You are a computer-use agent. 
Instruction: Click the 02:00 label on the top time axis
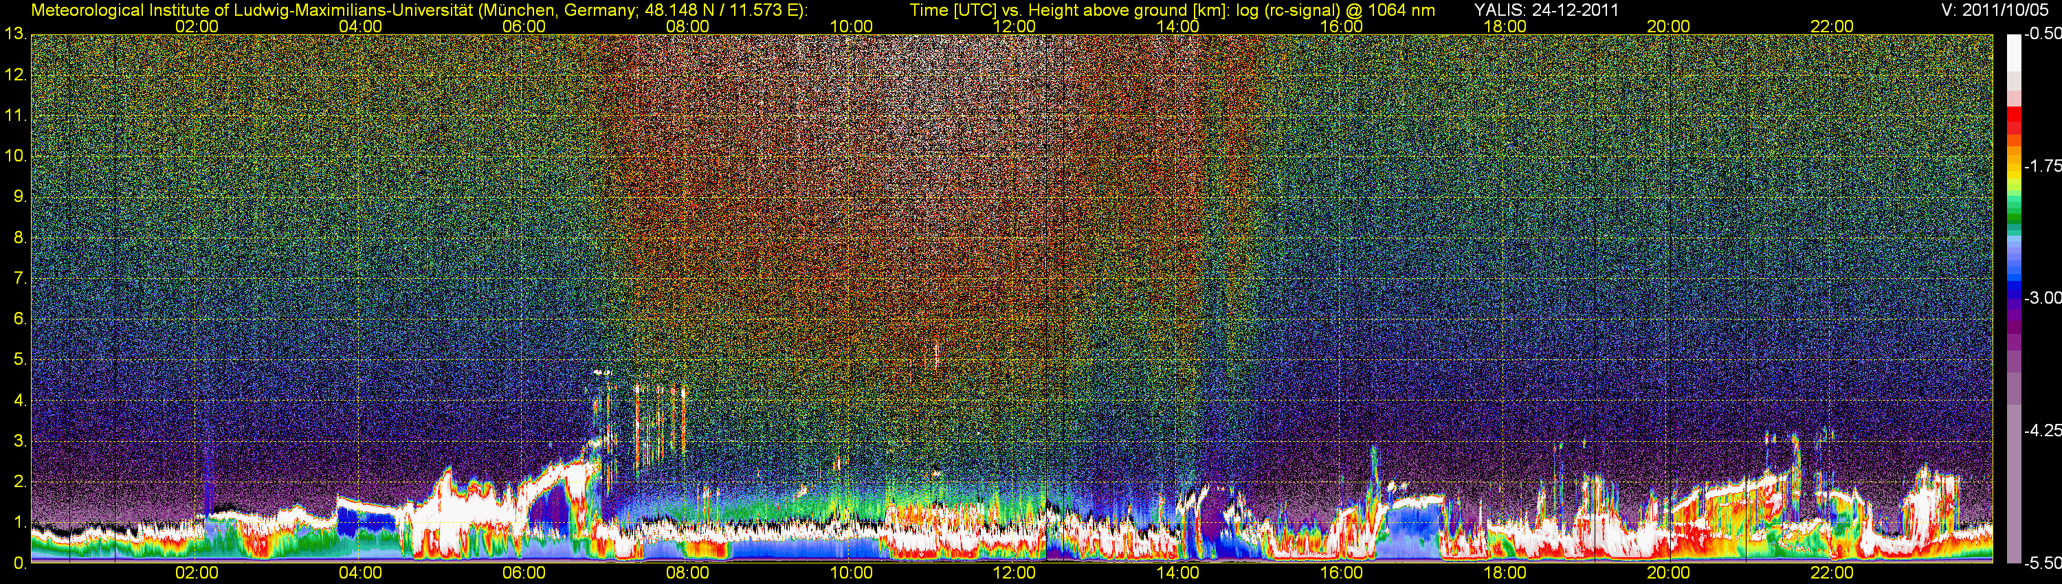[x=196, y=26]
